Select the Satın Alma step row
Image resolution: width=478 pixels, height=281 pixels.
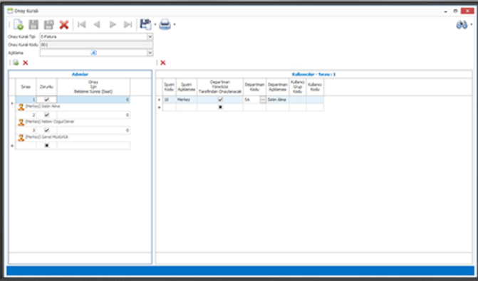point(73,107)
